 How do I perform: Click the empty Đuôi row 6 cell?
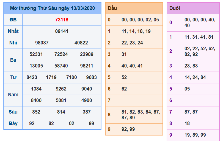coord(200,100)
